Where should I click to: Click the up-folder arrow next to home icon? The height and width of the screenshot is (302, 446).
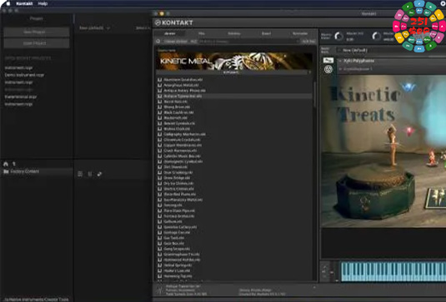coord(13,164)
